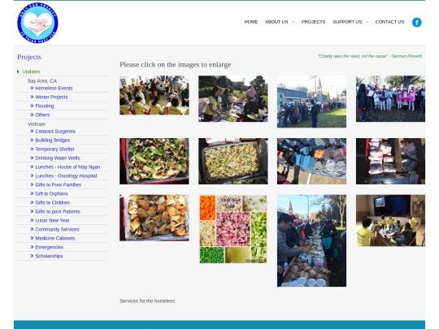Open Emergencies link
Viewport: 439px width, 329px height.
point(50,247)
